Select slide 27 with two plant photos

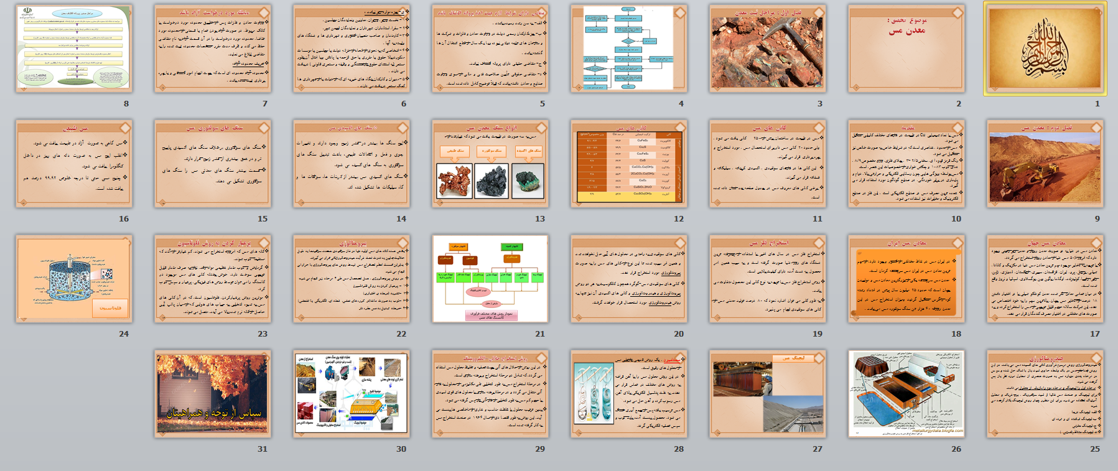click(768, 394)
